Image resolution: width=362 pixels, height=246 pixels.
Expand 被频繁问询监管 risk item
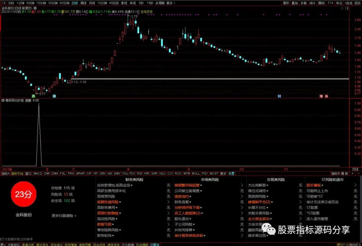(x=188, y=185)
